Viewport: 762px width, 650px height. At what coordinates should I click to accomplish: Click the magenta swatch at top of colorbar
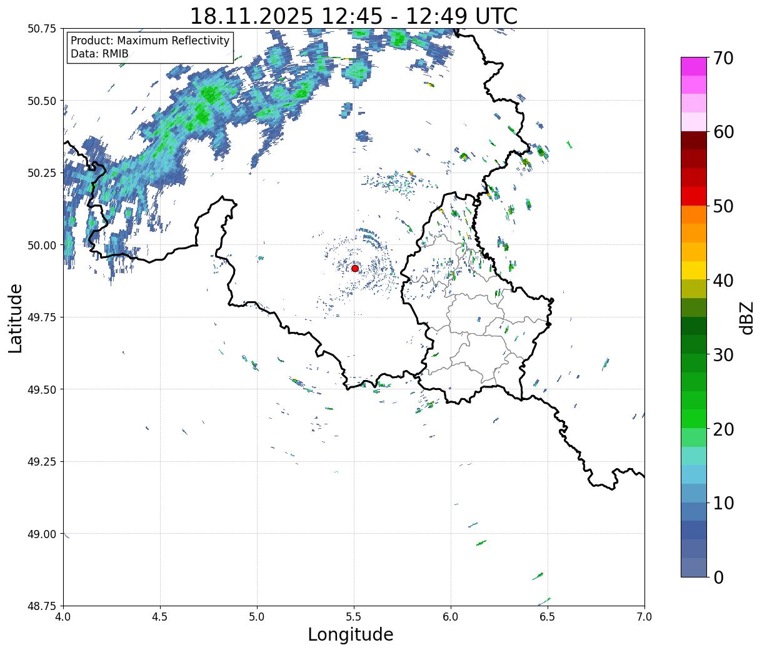click(x=694, y=66)
